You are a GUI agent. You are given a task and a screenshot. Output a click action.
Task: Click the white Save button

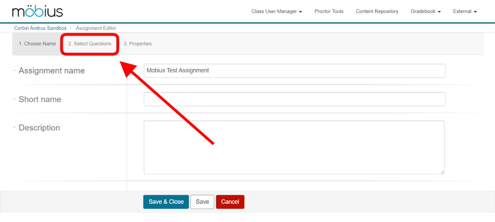(202, 202)
